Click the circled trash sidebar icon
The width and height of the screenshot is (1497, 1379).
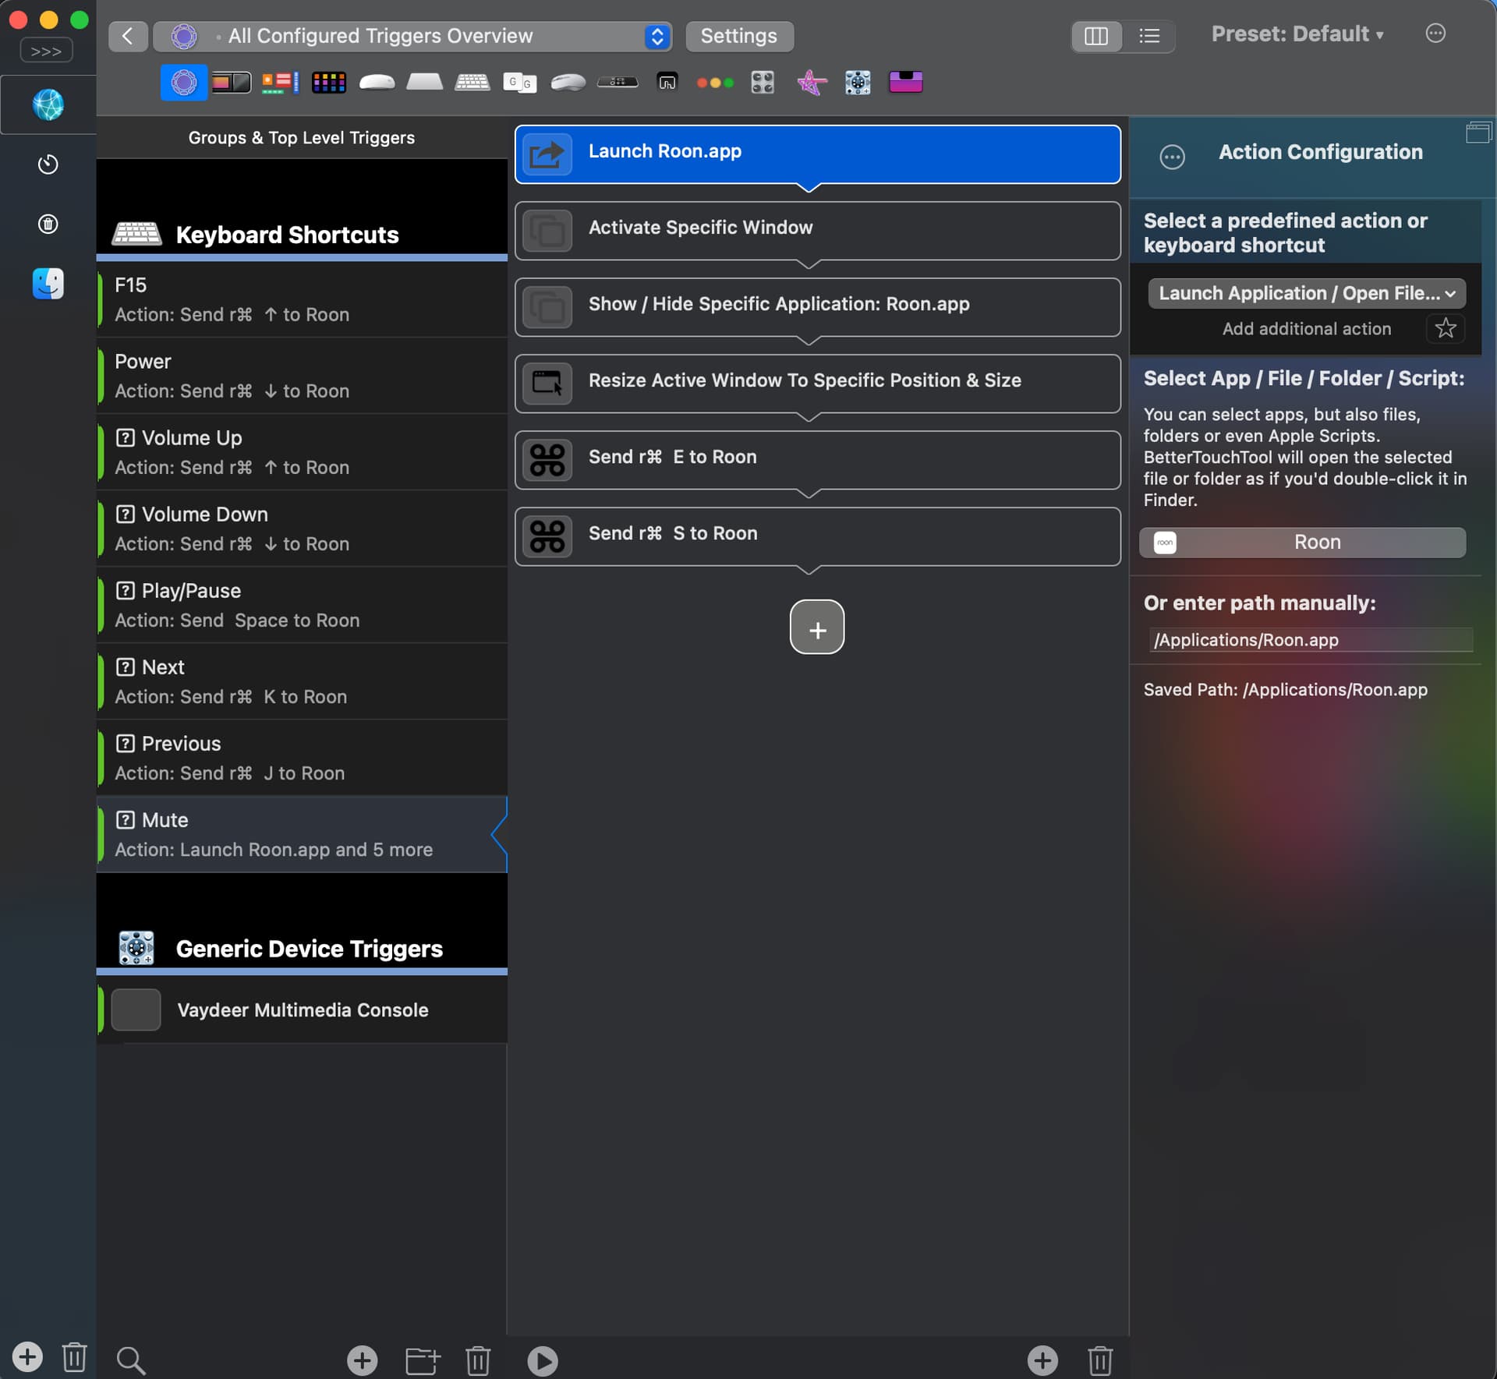pyautogui.click(x=48, y=225)
